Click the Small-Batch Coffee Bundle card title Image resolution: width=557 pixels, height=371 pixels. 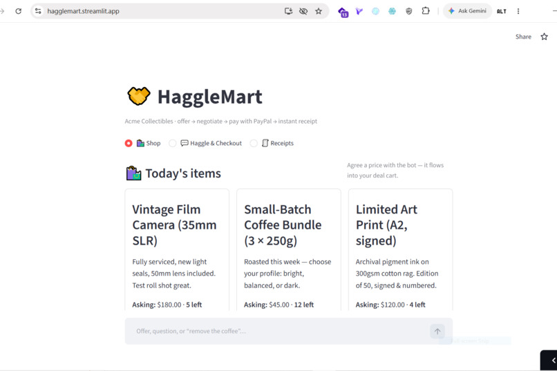pyautogui.click(x=283, y=225)
